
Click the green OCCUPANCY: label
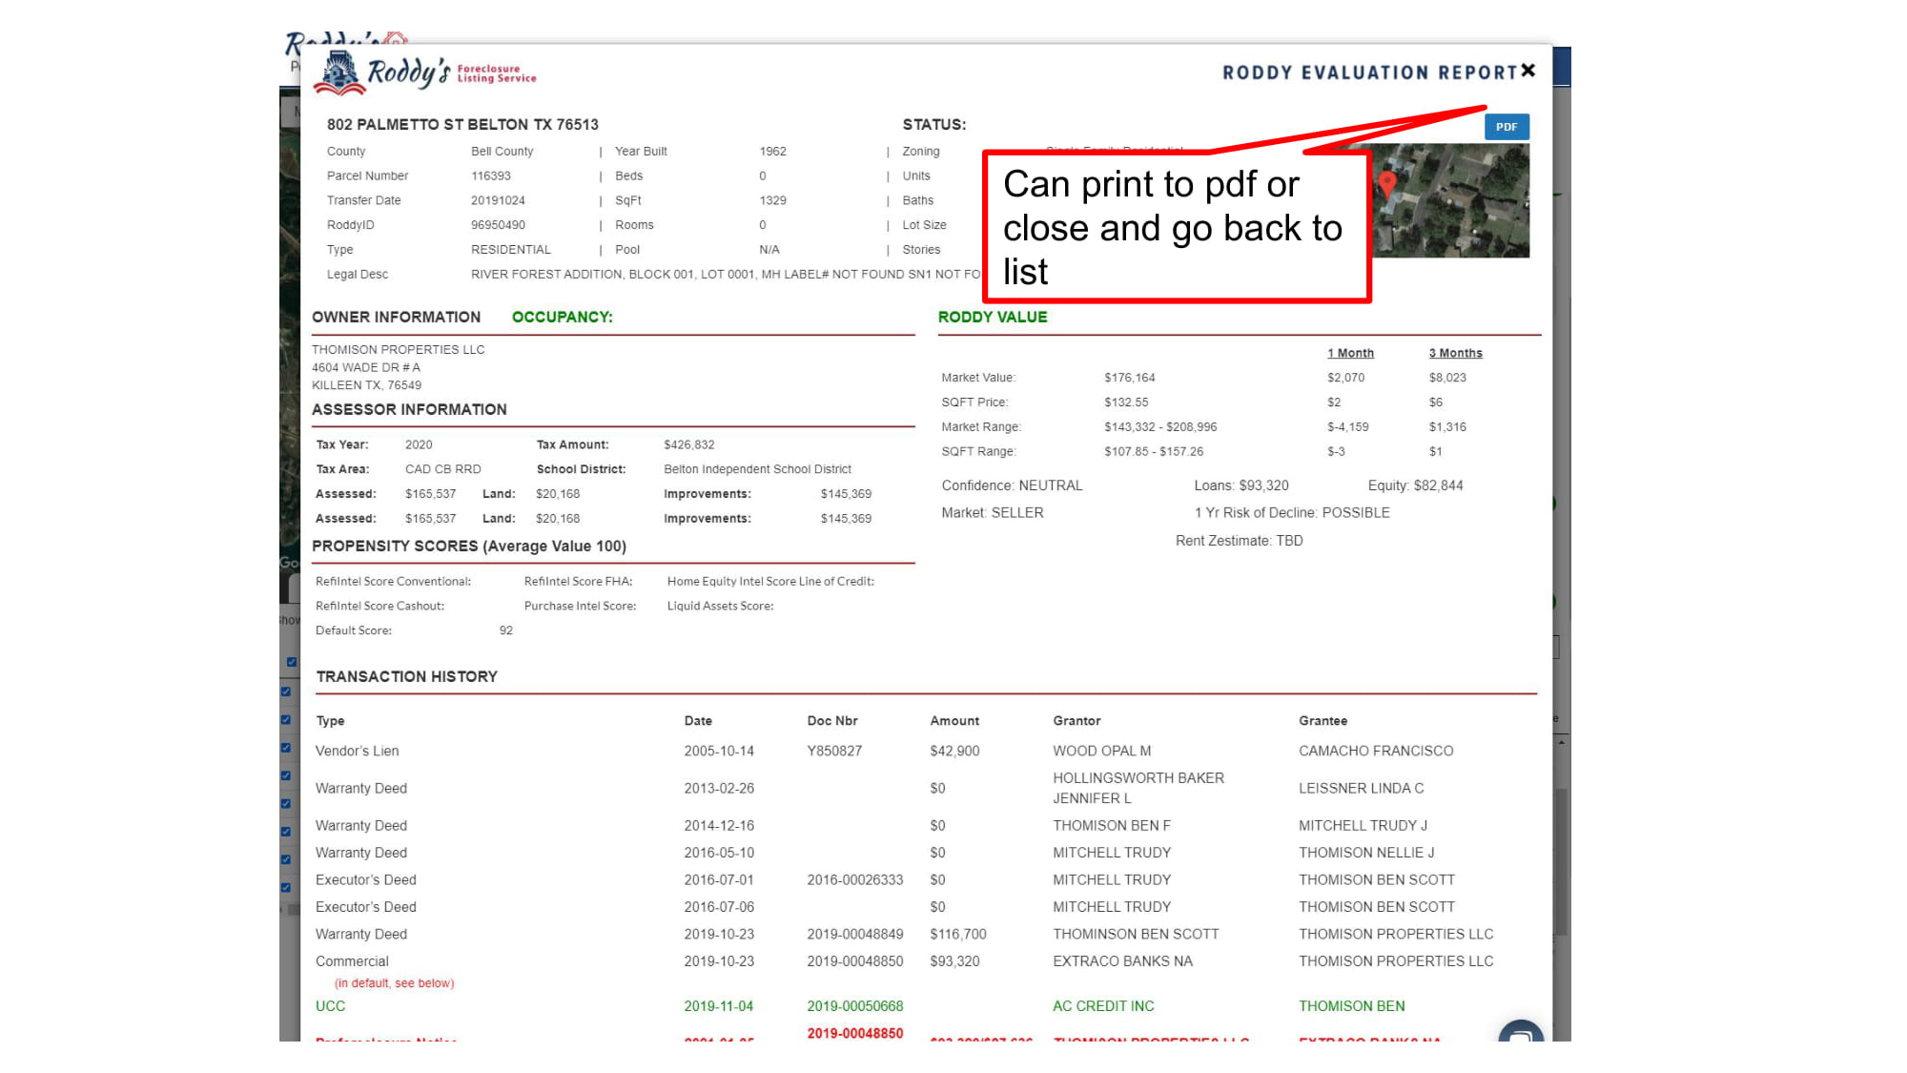(563, 318)
